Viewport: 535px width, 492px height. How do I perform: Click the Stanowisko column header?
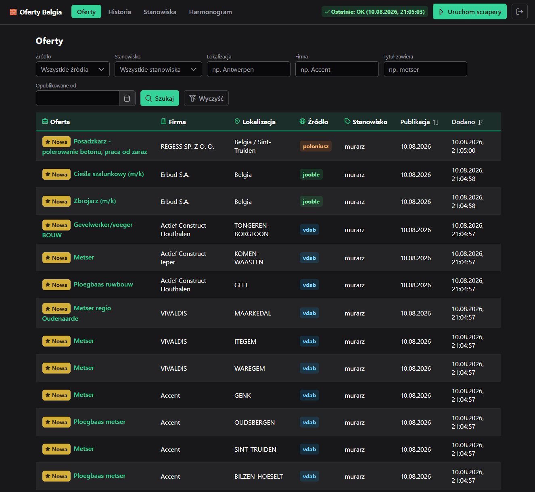click(x=366, y=122)
